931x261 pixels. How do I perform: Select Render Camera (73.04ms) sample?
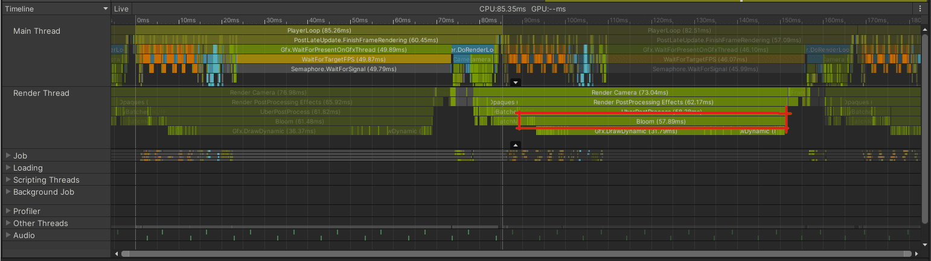(630, 92)
